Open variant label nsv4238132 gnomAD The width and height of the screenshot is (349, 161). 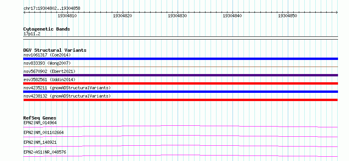tap(67, 96)
